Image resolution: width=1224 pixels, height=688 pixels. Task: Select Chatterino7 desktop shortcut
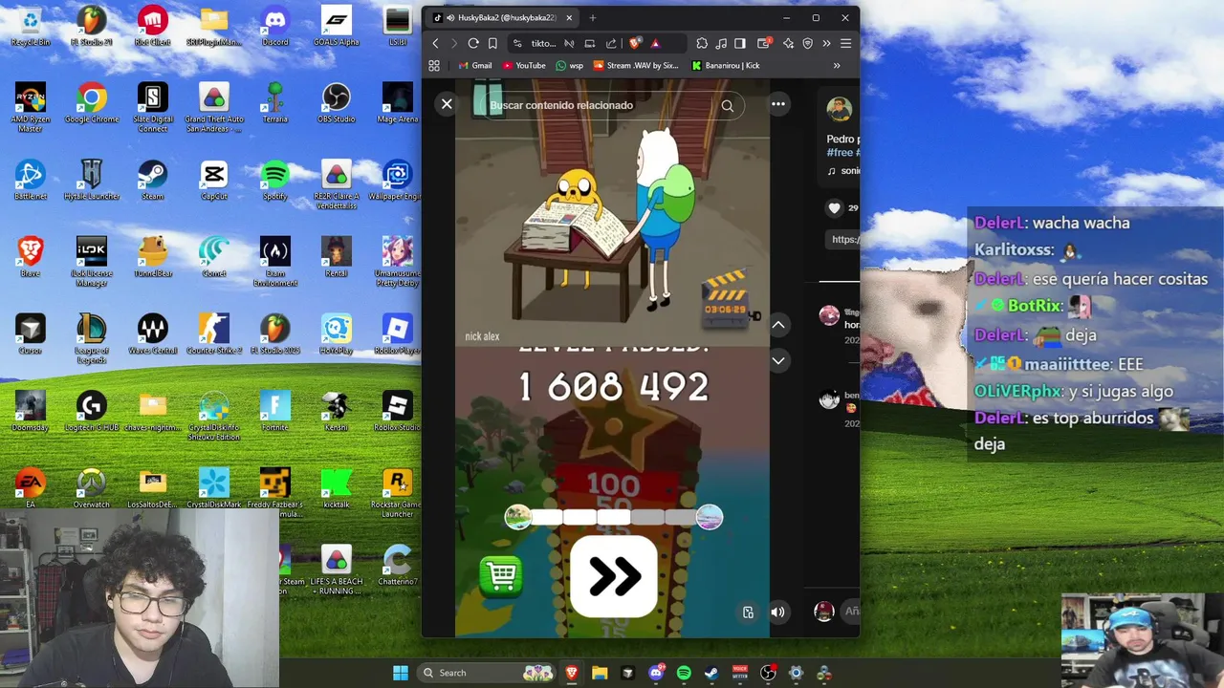pos(398,565)
